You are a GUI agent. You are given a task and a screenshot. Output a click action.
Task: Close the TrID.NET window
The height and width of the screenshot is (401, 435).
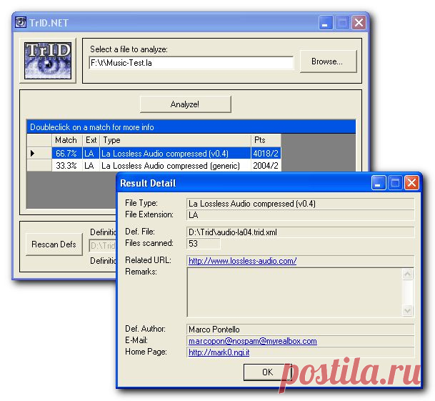tap(359, 22)
